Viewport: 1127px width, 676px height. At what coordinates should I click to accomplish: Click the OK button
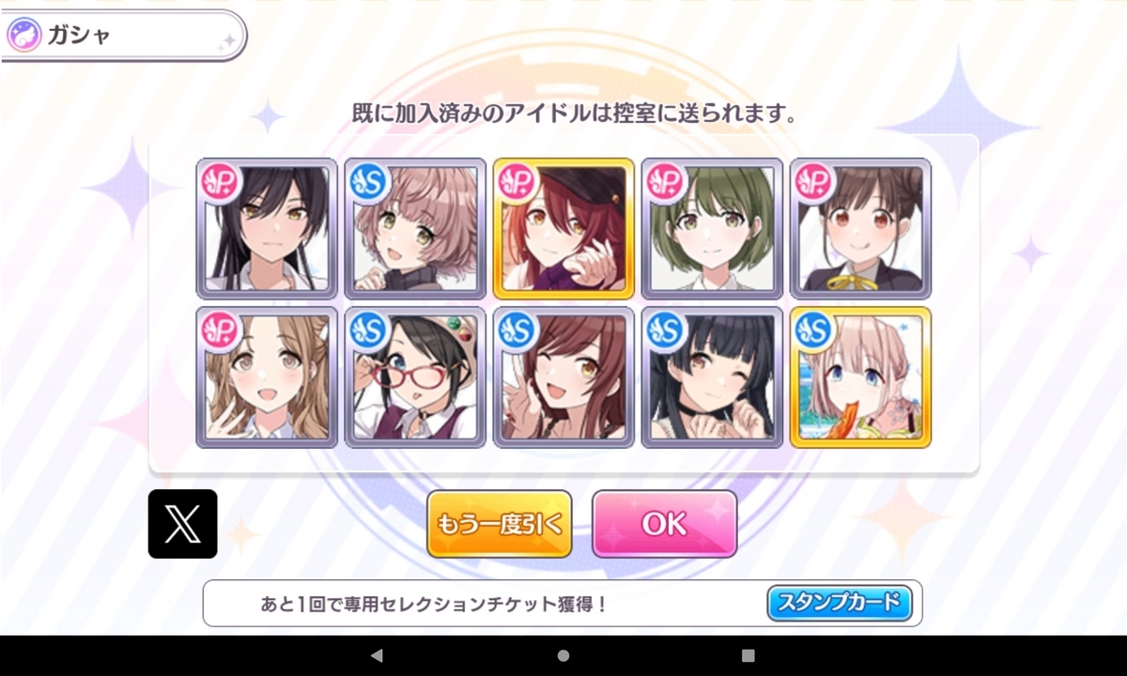(665, 524)
